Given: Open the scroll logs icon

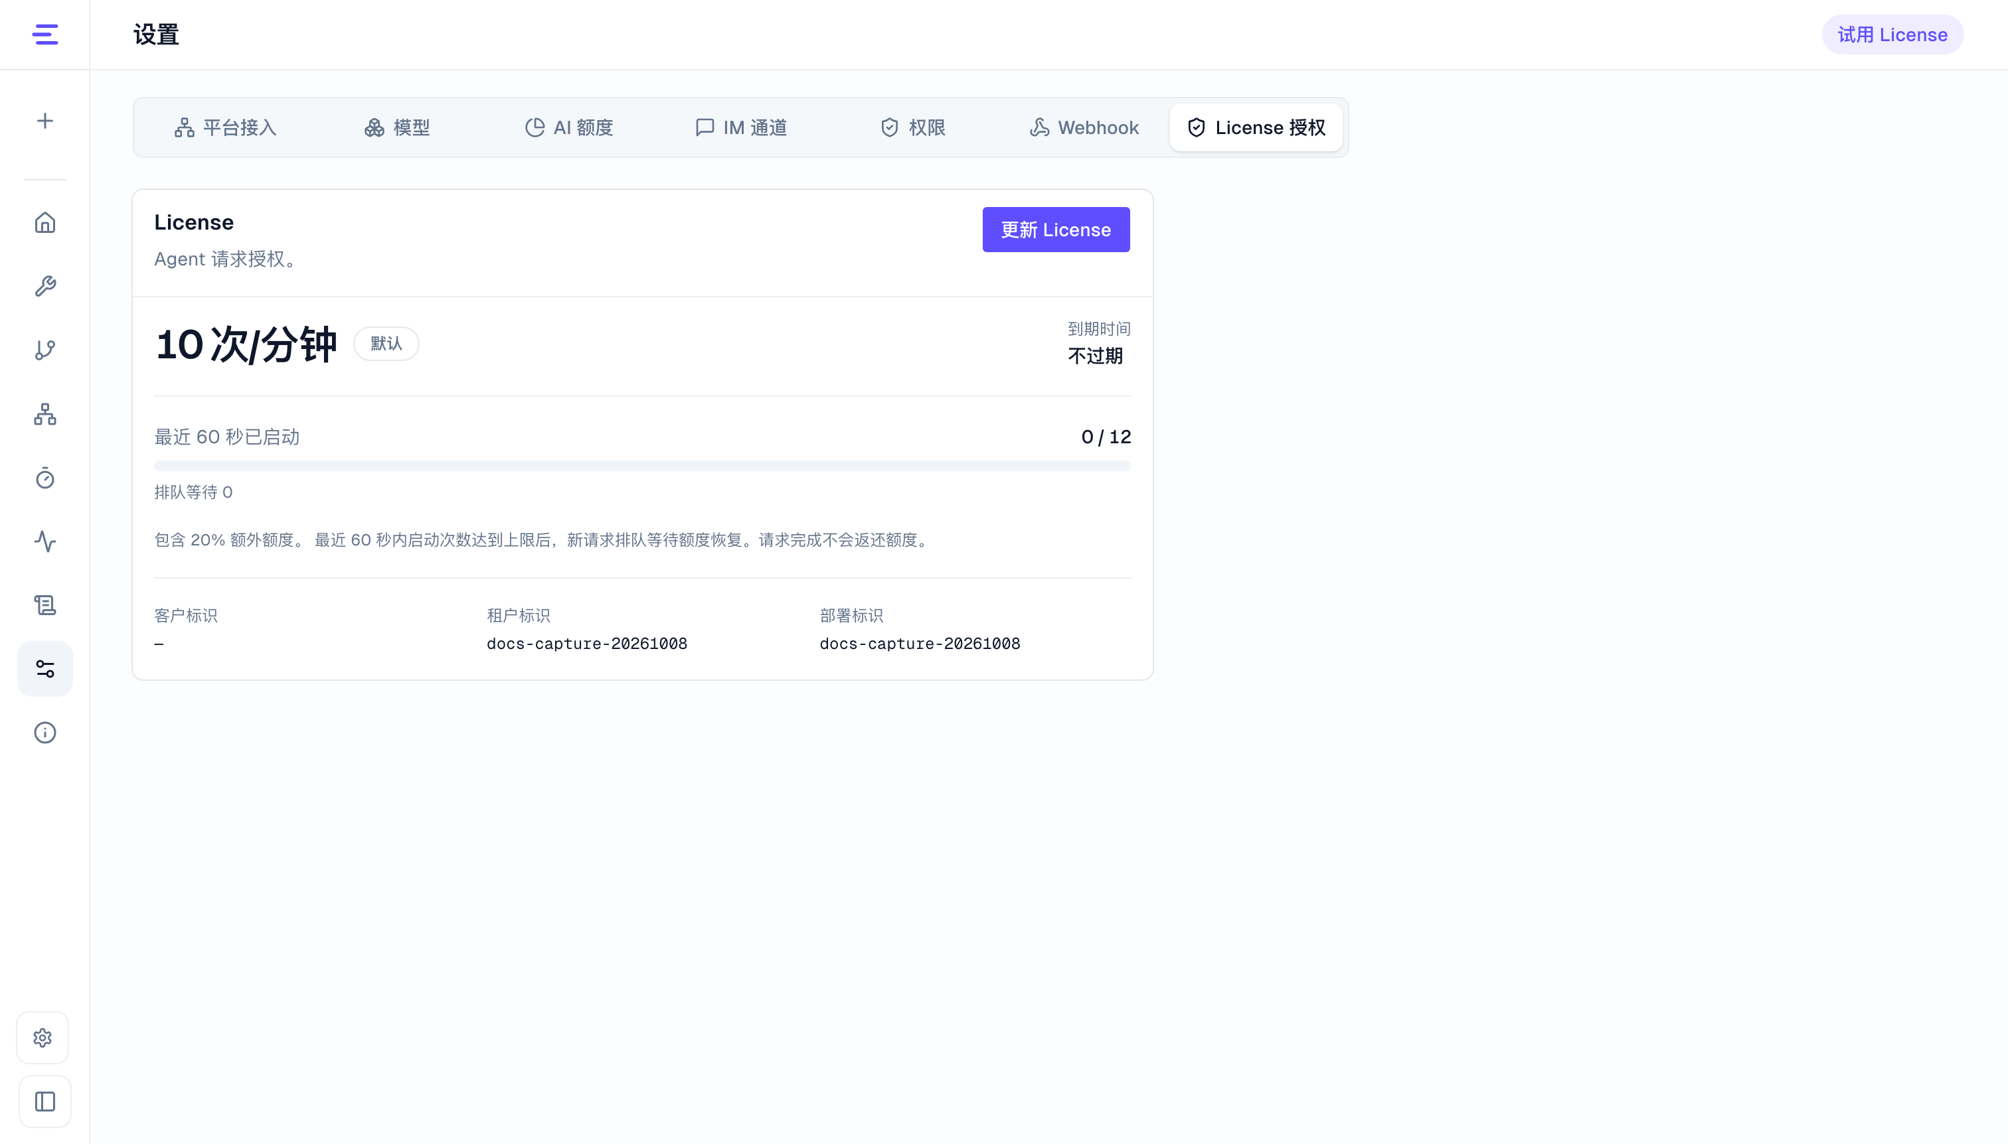Looking at the screenshot, I should [x=44, y=605].
